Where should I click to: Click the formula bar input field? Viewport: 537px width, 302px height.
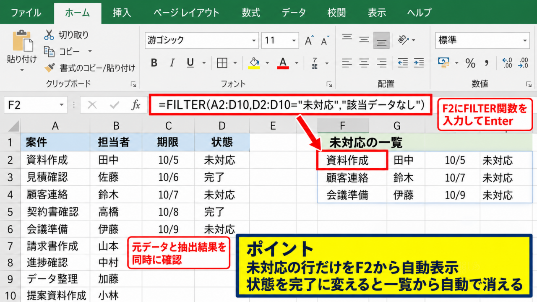(289, 105)
